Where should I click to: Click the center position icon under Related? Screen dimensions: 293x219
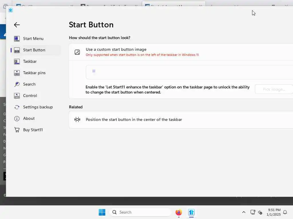point(77,119)
